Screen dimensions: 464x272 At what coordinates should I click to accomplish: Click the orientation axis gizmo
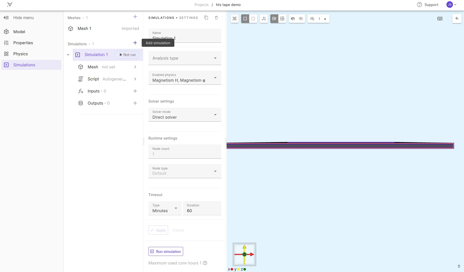244,254
